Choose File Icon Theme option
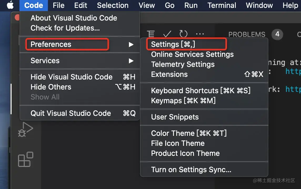 [x=178, y=143]
